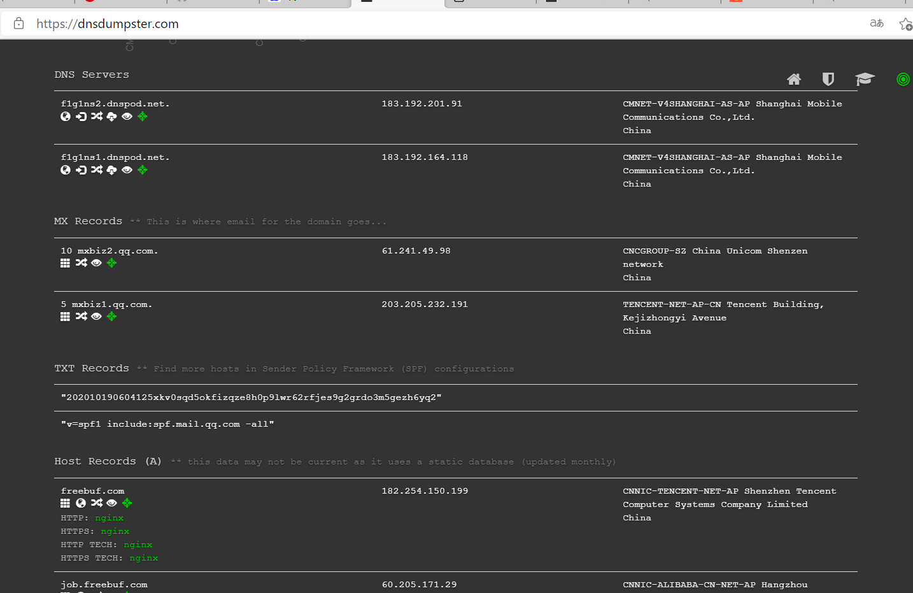The image size is (913, 593).
Task: Click the f1g1ns2.dnspod.net hostname
Action: pyautogui.click(x=115, y=103)
